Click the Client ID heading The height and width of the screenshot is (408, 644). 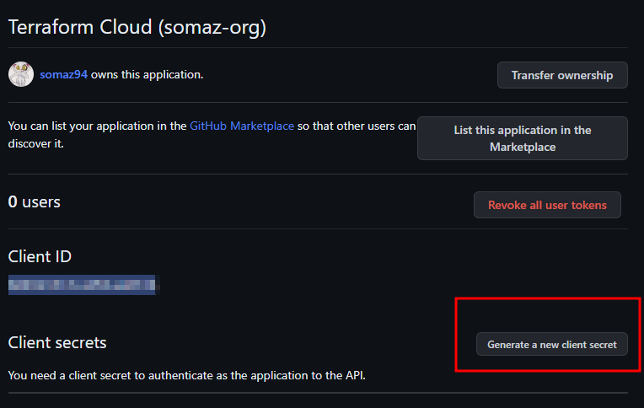point(40,257)
